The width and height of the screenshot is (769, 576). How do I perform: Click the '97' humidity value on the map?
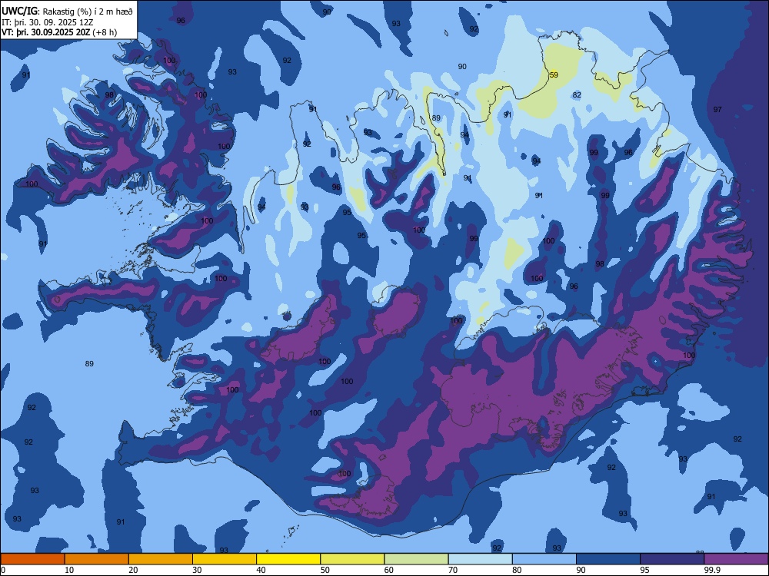(x=717, y=109)
